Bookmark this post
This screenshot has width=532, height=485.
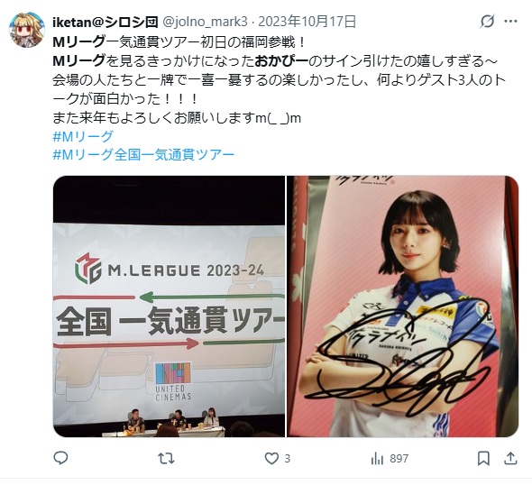click(483, 459)
